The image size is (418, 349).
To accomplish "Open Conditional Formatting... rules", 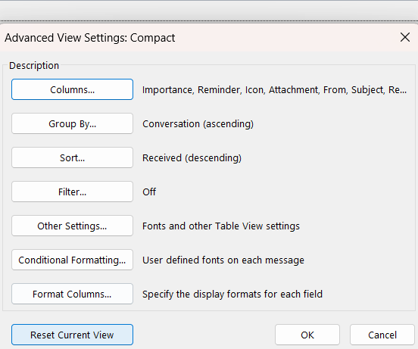I will click(72, 260).
